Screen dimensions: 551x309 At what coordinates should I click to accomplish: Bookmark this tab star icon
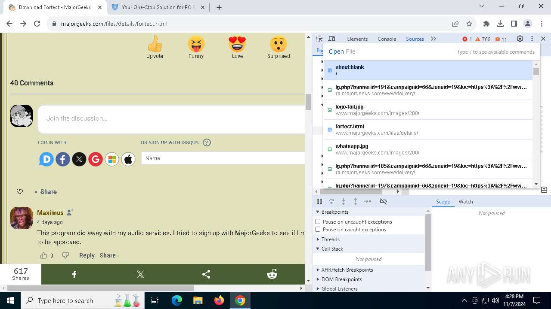click(x=469, y=24)
